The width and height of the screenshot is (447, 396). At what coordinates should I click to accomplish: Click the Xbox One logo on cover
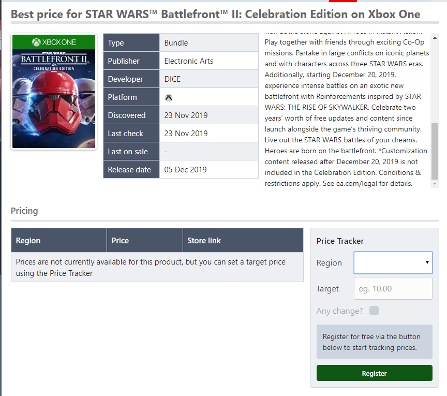[x=54, y=42]
